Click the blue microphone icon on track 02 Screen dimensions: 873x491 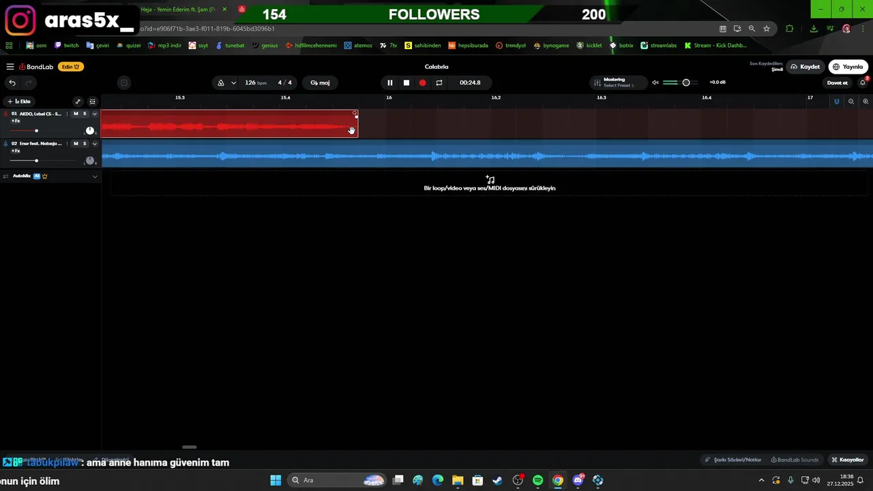coord(5,144)
